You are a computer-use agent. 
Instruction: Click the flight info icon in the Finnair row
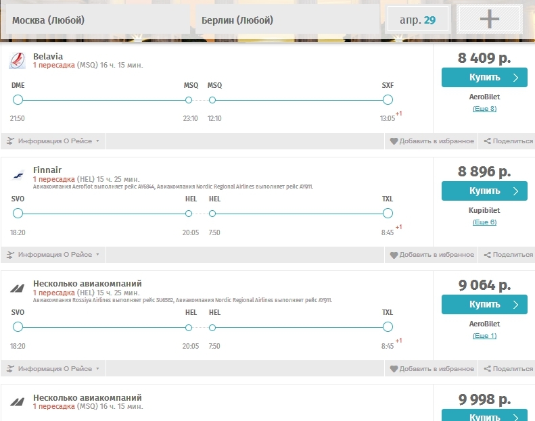(10, 255)
